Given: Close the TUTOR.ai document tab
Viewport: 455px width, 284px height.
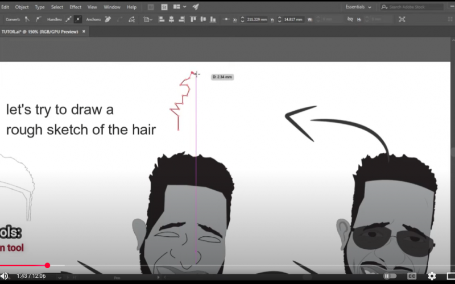Looking at the screenshot, I should [x=84, y=31].
